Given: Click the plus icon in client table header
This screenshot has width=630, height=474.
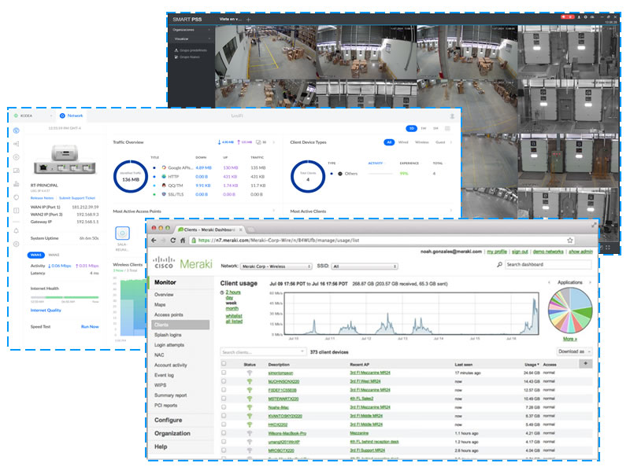Looking at the screenshot, I should pyautogui.click(x=584, y=363).
